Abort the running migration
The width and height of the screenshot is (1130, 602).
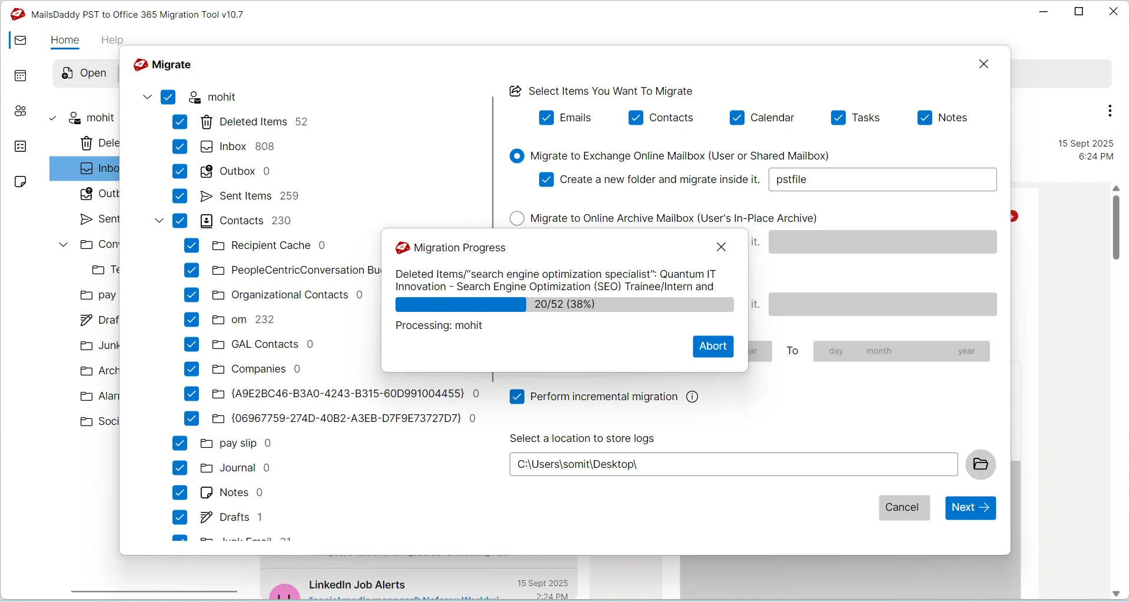713,347
